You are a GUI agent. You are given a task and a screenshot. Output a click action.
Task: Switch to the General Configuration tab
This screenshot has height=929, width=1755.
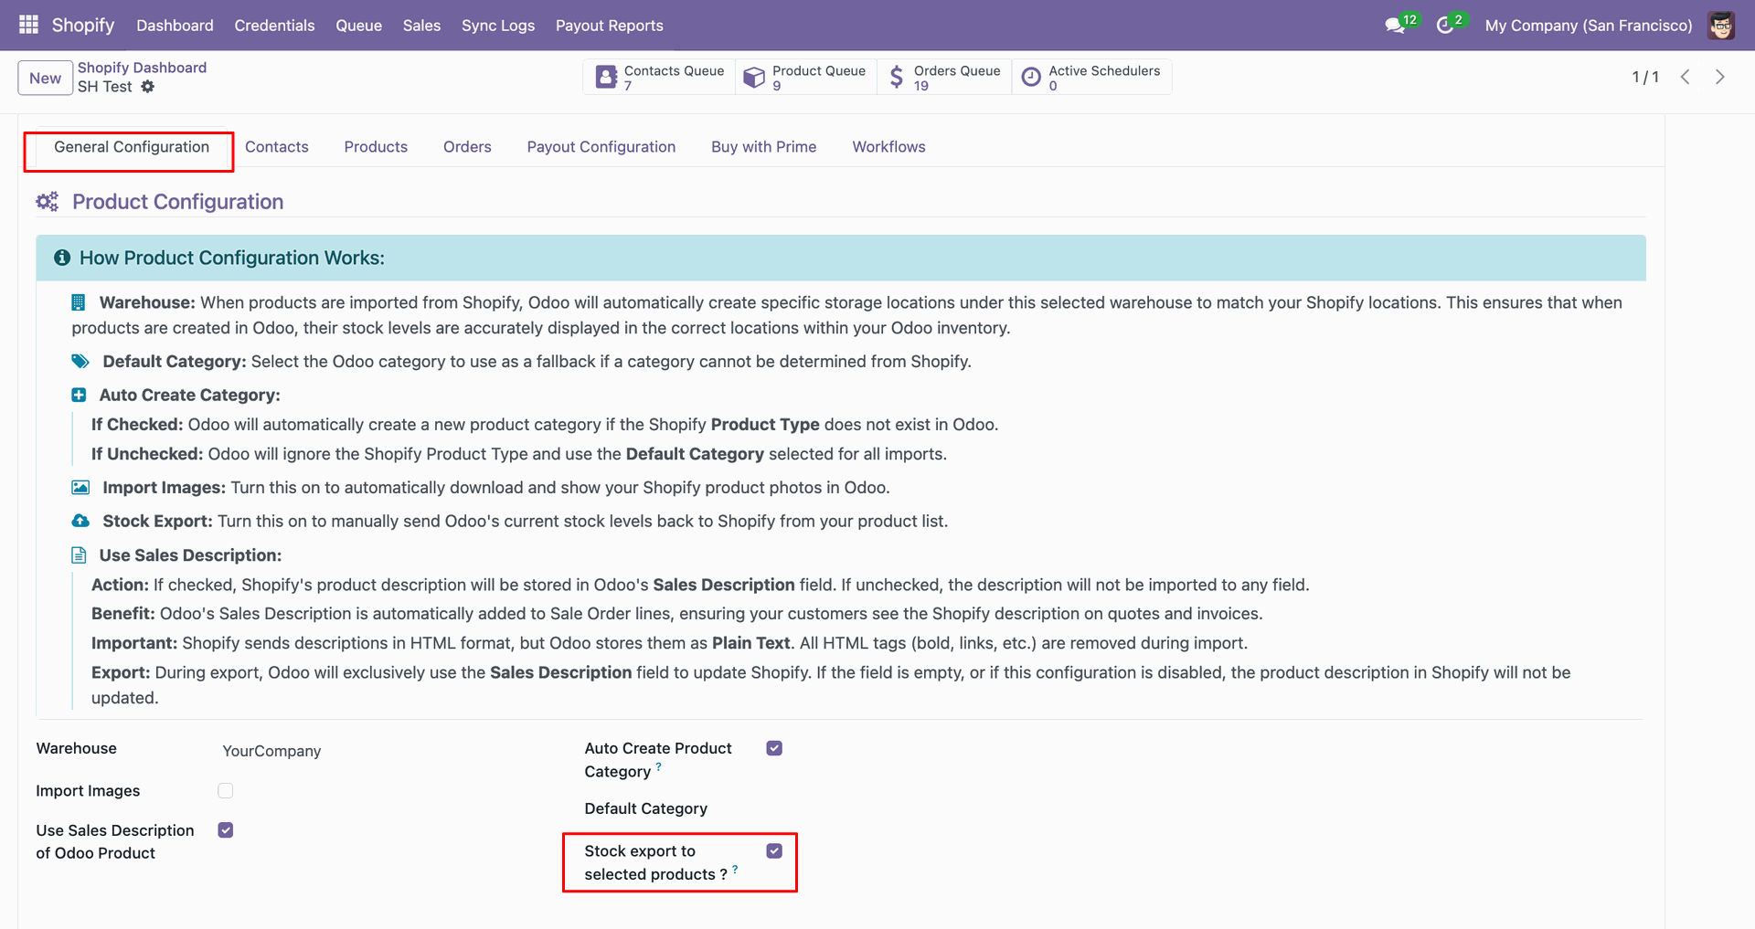[x=132, y=147]
